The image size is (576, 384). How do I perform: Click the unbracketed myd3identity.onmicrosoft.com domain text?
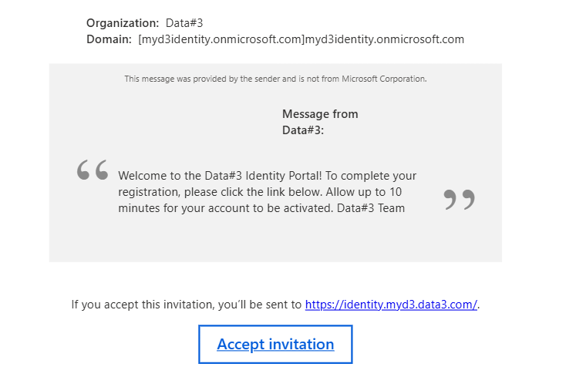click(x=385, y=39)
